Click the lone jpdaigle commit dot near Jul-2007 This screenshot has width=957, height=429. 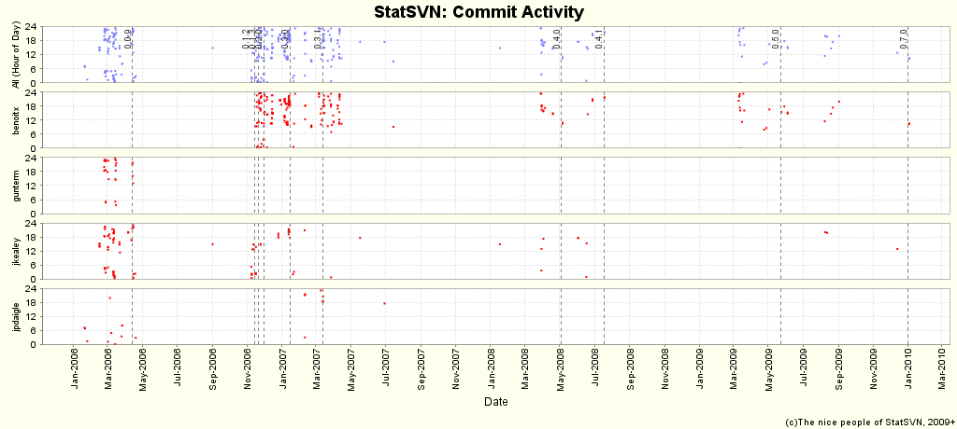click(x=384, y=303)
